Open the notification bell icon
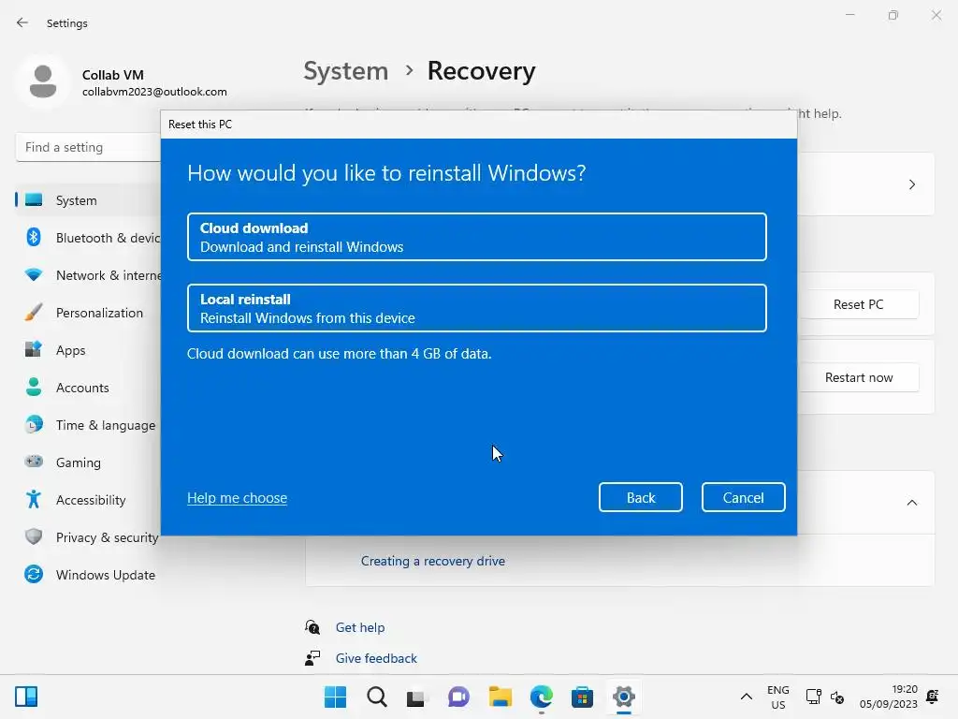 (x=933, y=697)
